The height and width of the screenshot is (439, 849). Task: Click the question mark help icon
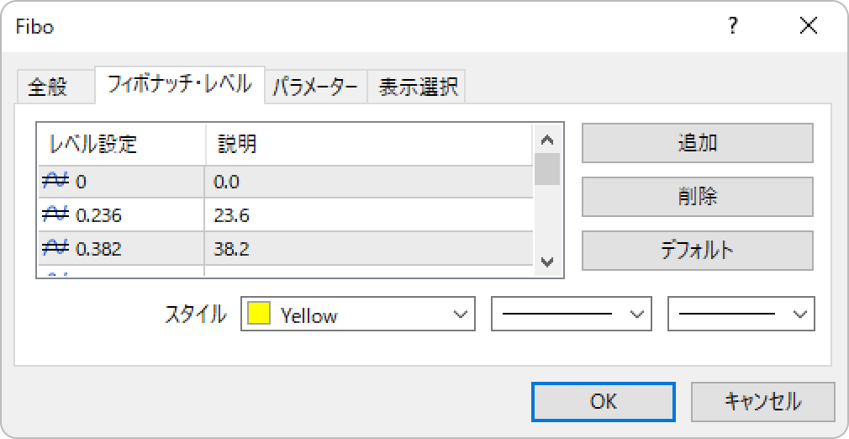pyautogui.click(x=733, y=26)
